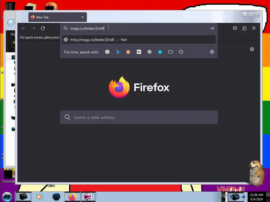This screenshot has height=202, width=270.
Task: Open search settings gear in the urlbar dropdown
Action: pos(212,52)
